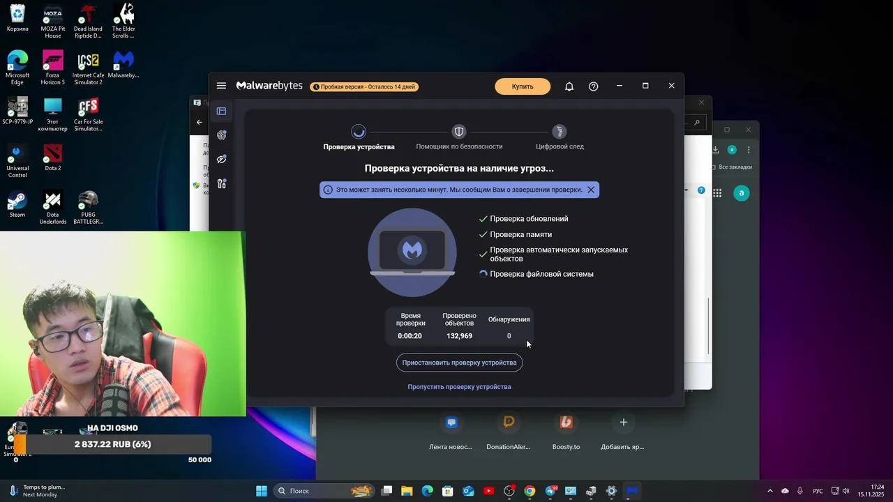
Task: Open the Settings gear in taskbar
Action: pyautogui.click(x=612, y=491)
